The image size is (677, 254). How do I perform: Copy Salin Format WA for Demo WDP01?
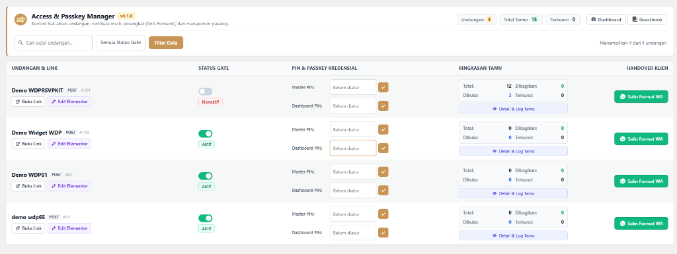coord(641,181)
